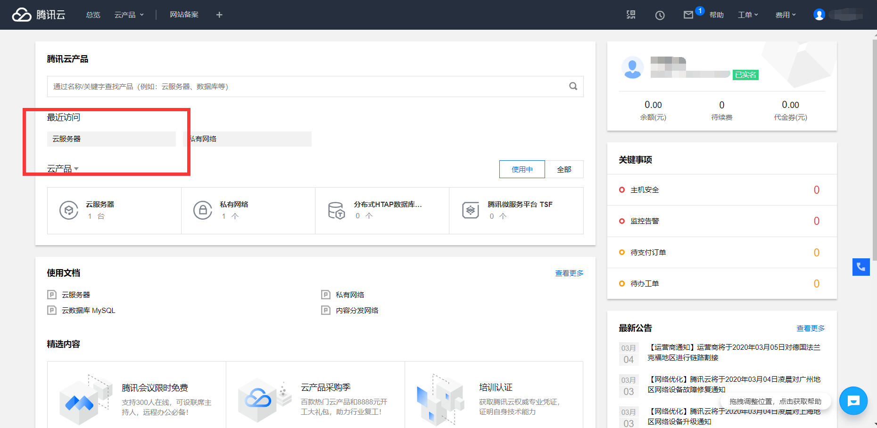Click the 代金券(元) 0.00 value
877x428 pixels.
pos(791,105)
